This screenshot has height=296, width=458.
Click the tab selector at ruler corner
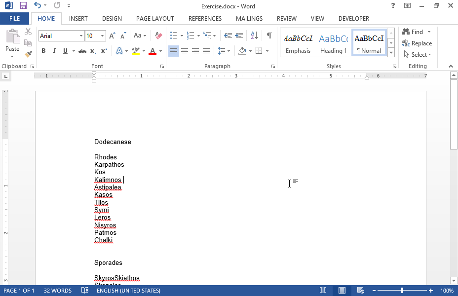pos(5,76)
